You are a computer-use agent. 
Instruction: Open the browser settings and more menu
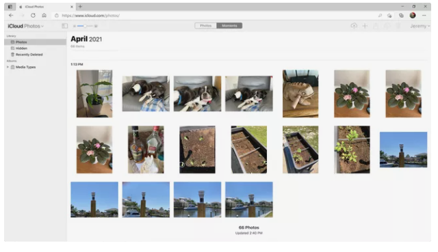pos(424,16)
